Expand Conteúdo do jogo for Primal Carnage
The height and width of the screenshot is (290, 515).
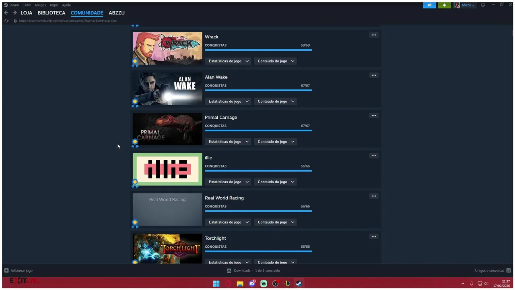(276, 142)
